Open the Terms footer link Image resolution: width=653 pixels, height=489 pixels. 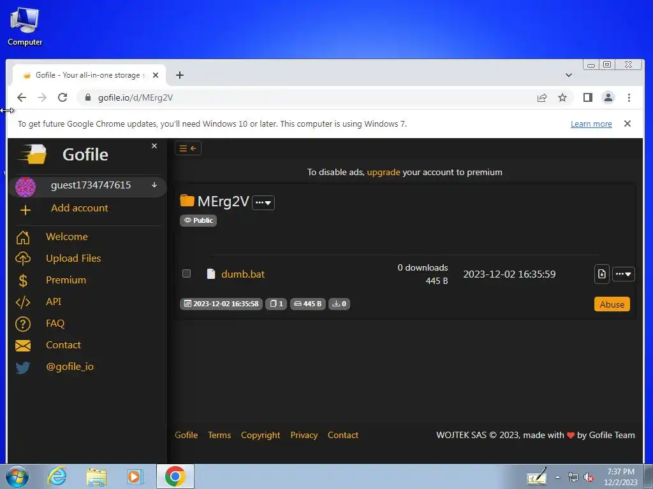pos(219,435)
